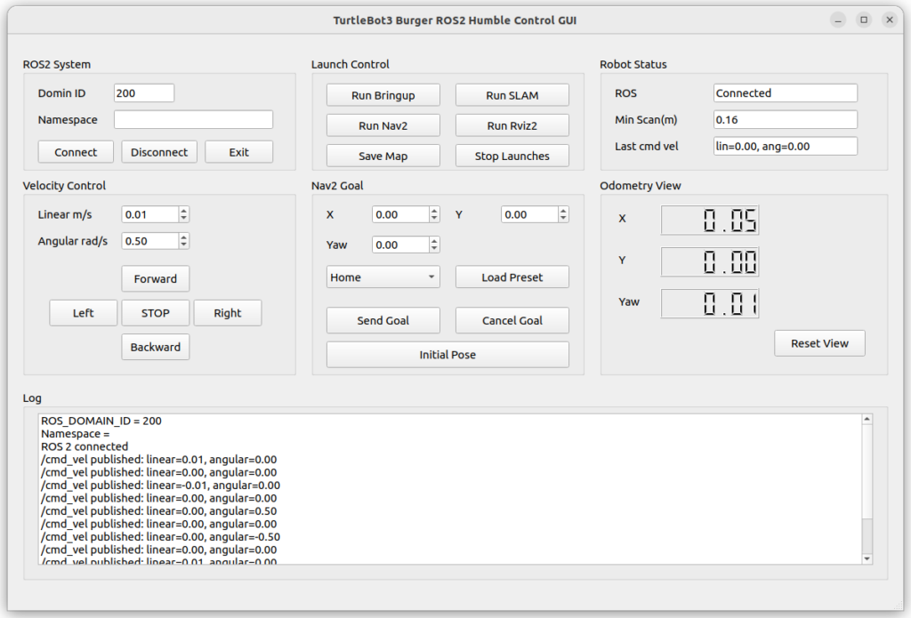This screenshot has height=618, width=911.
Task: Select the Last cmd vel field
Action: coord(785,147)
